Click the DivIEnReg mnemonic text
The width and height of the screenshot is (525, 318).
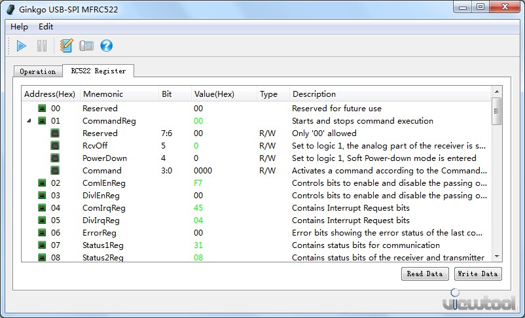[101, 195]
